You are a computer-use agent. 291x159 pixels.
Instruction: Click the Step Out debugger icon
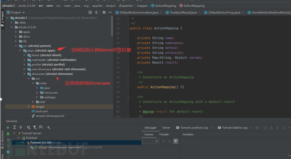tap(283, 128)
